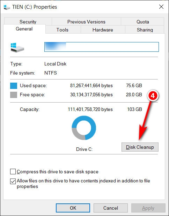Confirm with the OK button
This screenshot has height=216, width=169.
coord(73,208)
